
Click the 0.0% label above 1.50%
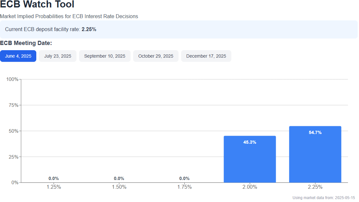point(119,178)
